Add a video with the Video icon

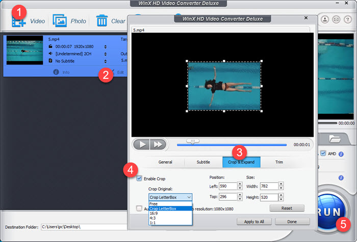(x=19, y=21)
